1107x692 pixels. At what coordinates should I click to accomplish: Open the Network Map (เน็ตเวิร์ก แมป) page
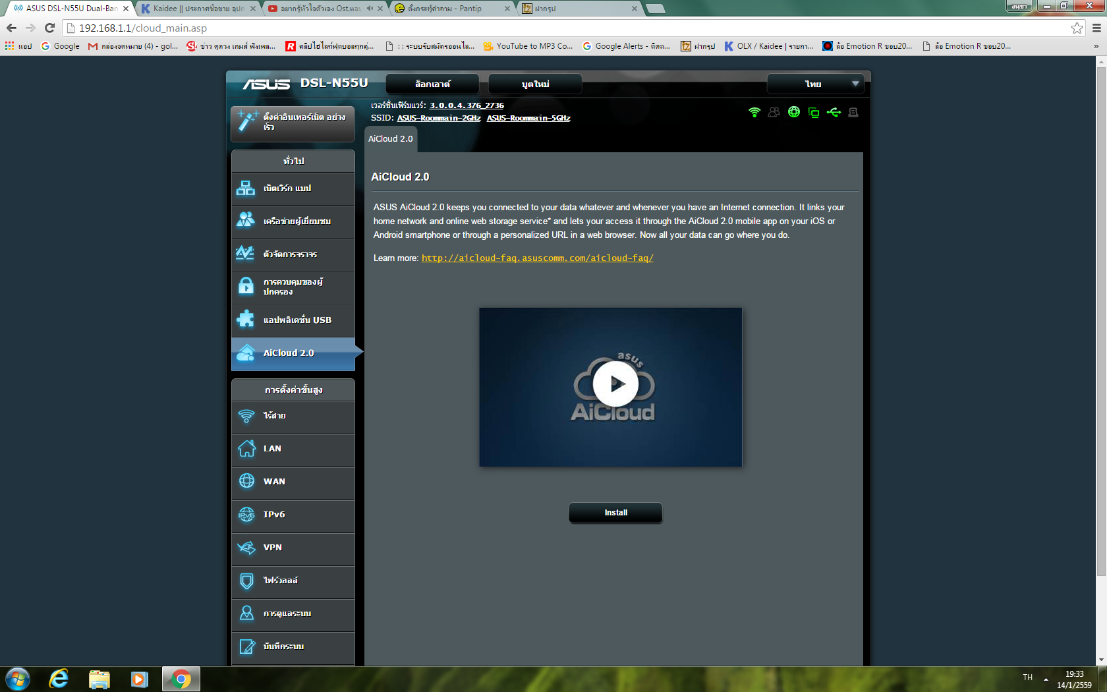coord(293,188)
